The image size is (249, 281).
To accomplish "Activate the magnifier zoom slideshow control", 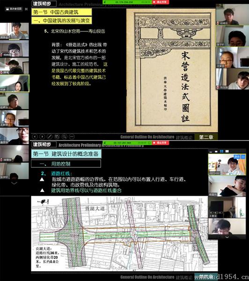I will (x=64, y=137).
